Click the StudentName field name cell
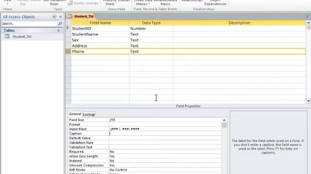This screenshot has height=174, width=311. coord(100,34)
